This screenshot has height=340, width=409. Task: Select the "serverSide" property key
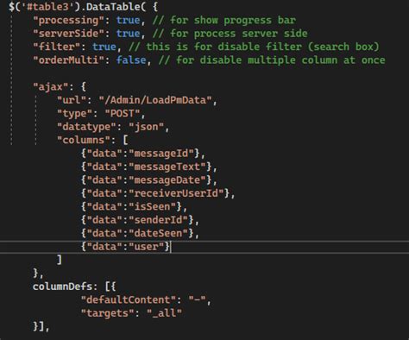[x=68, y=34]
